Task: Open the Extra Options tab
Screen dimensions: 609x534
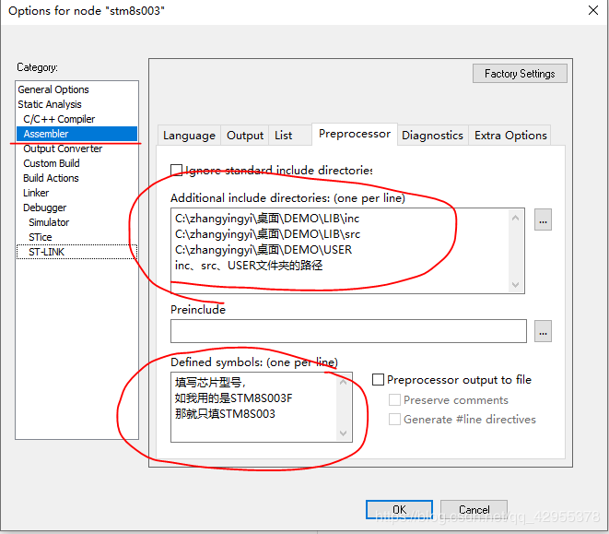Action: 510,136
